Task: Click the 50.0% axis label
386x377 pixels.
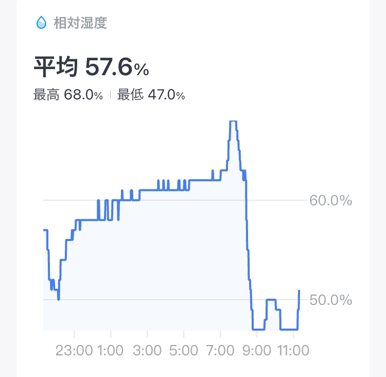Action: coord(330,300)
